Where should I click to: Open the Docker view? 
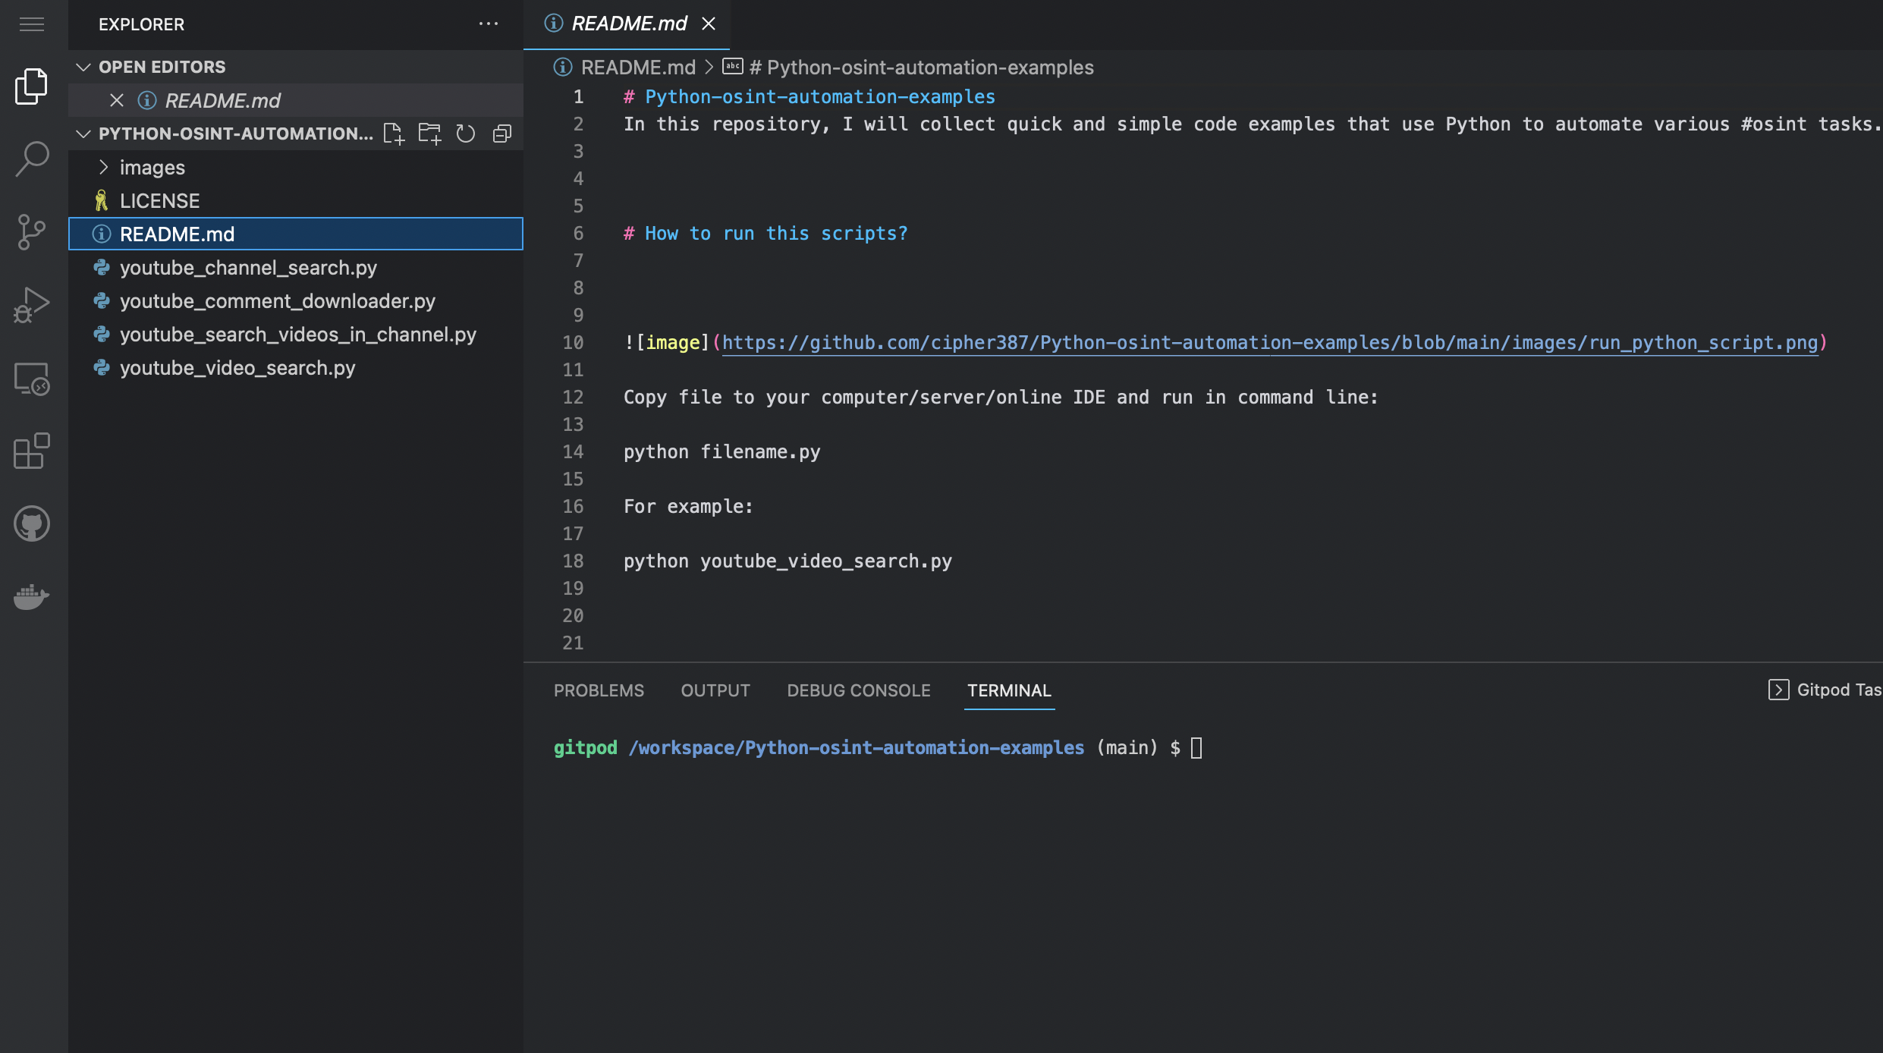point(31,596)
